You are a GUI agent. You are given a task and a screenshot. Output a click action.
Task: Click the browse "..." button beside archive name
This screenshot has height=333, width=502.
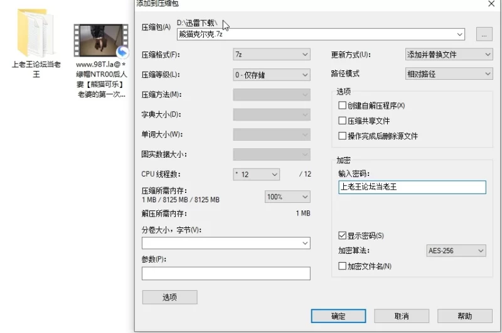[x=483, y=35]
